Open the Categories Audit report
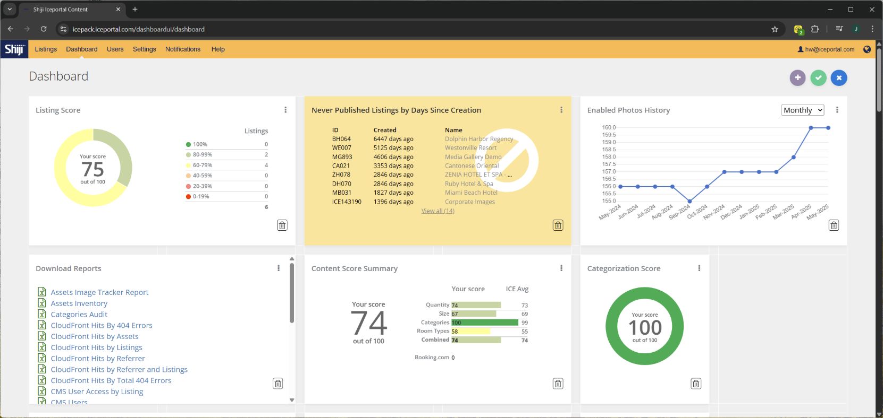The width and height of the screenshot is (883, 418). point(79,315)
